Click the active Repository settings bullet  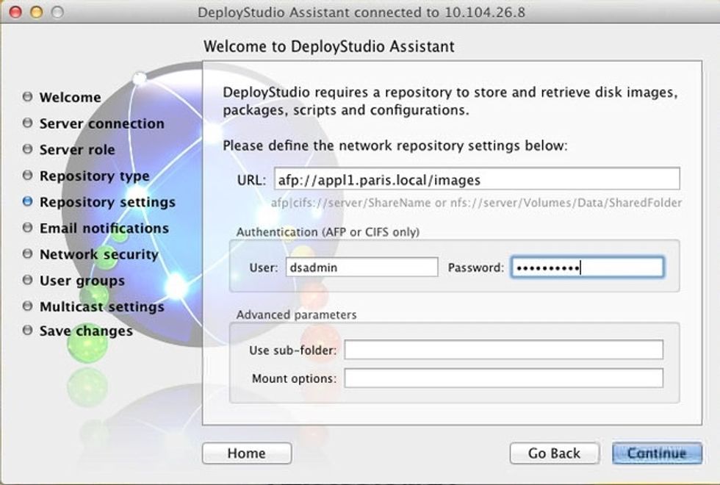point(28,201)
